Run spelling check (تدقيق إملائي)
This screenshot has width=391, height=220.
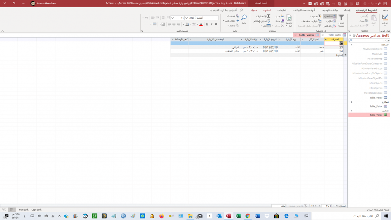[x=262, y=21]
